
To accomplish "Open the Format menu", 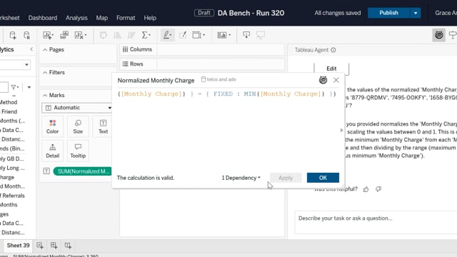I will (x=126, y=18).
